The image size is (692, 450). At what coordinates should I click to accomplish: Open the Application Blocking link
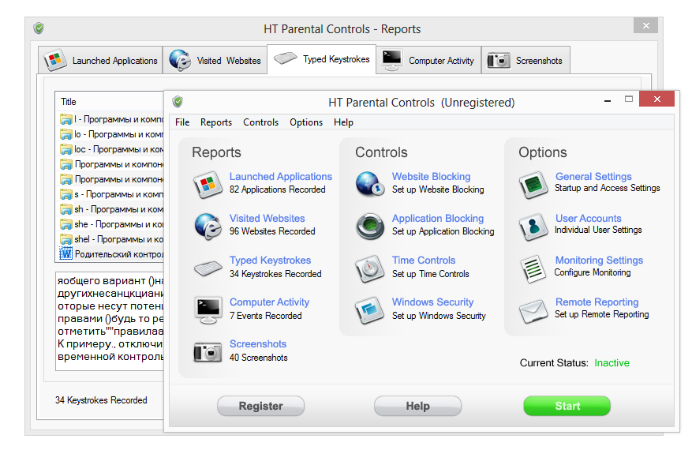coord(438,219)
